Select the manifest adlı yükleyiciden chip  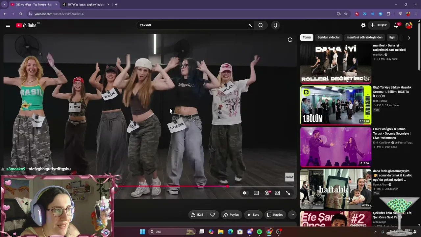coord(364,38)
